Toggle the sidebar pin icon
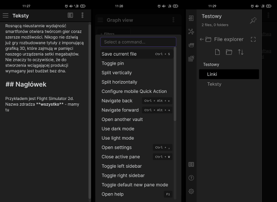This screenshot has width=277, height=202. (253, 20)
